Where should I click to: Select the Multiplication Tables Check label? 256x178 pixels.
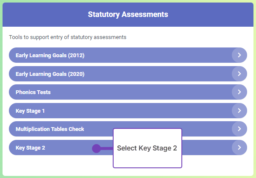(x=50, y=129)
